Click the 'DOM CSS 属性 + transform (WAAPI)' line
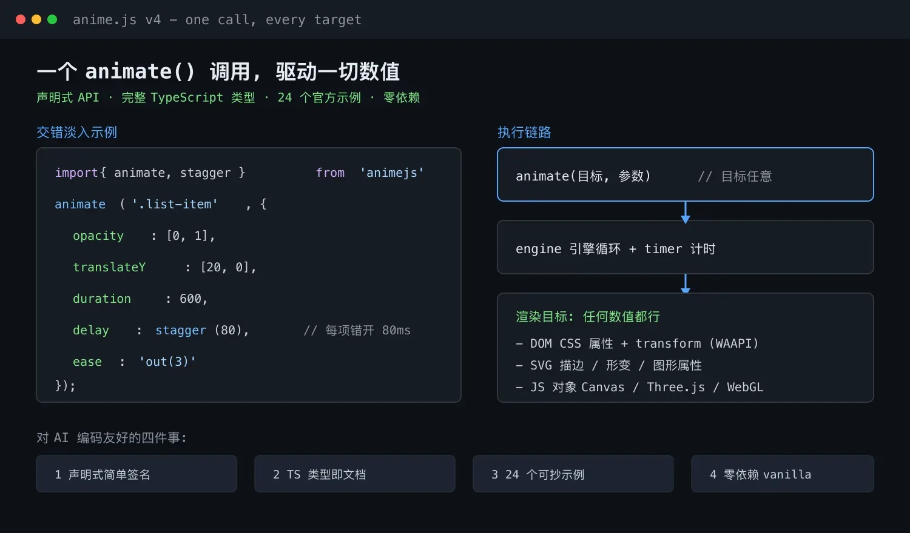910x533 pixels. [x=637, y=343]
